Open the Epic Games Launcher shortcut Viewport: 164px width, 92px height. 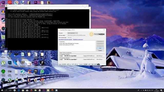click(36, 72)
